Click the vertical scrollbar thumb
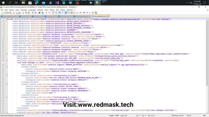Screen dimensions: 209x117 coord(207,53)
